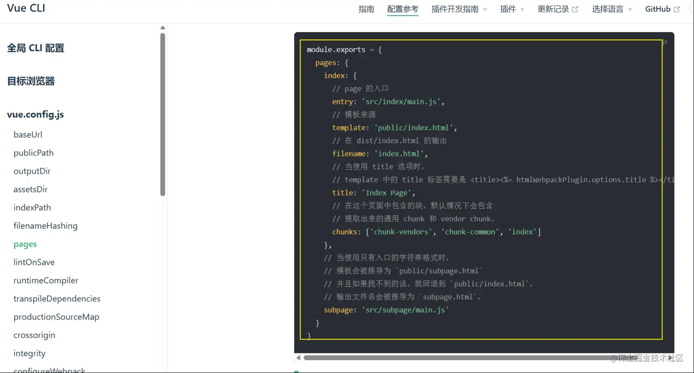Click the subpage: 'src/subpage/main.js' code line

click(386, 310)
